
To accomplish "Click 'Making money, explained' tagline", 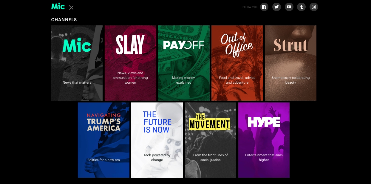I will 184,80.
